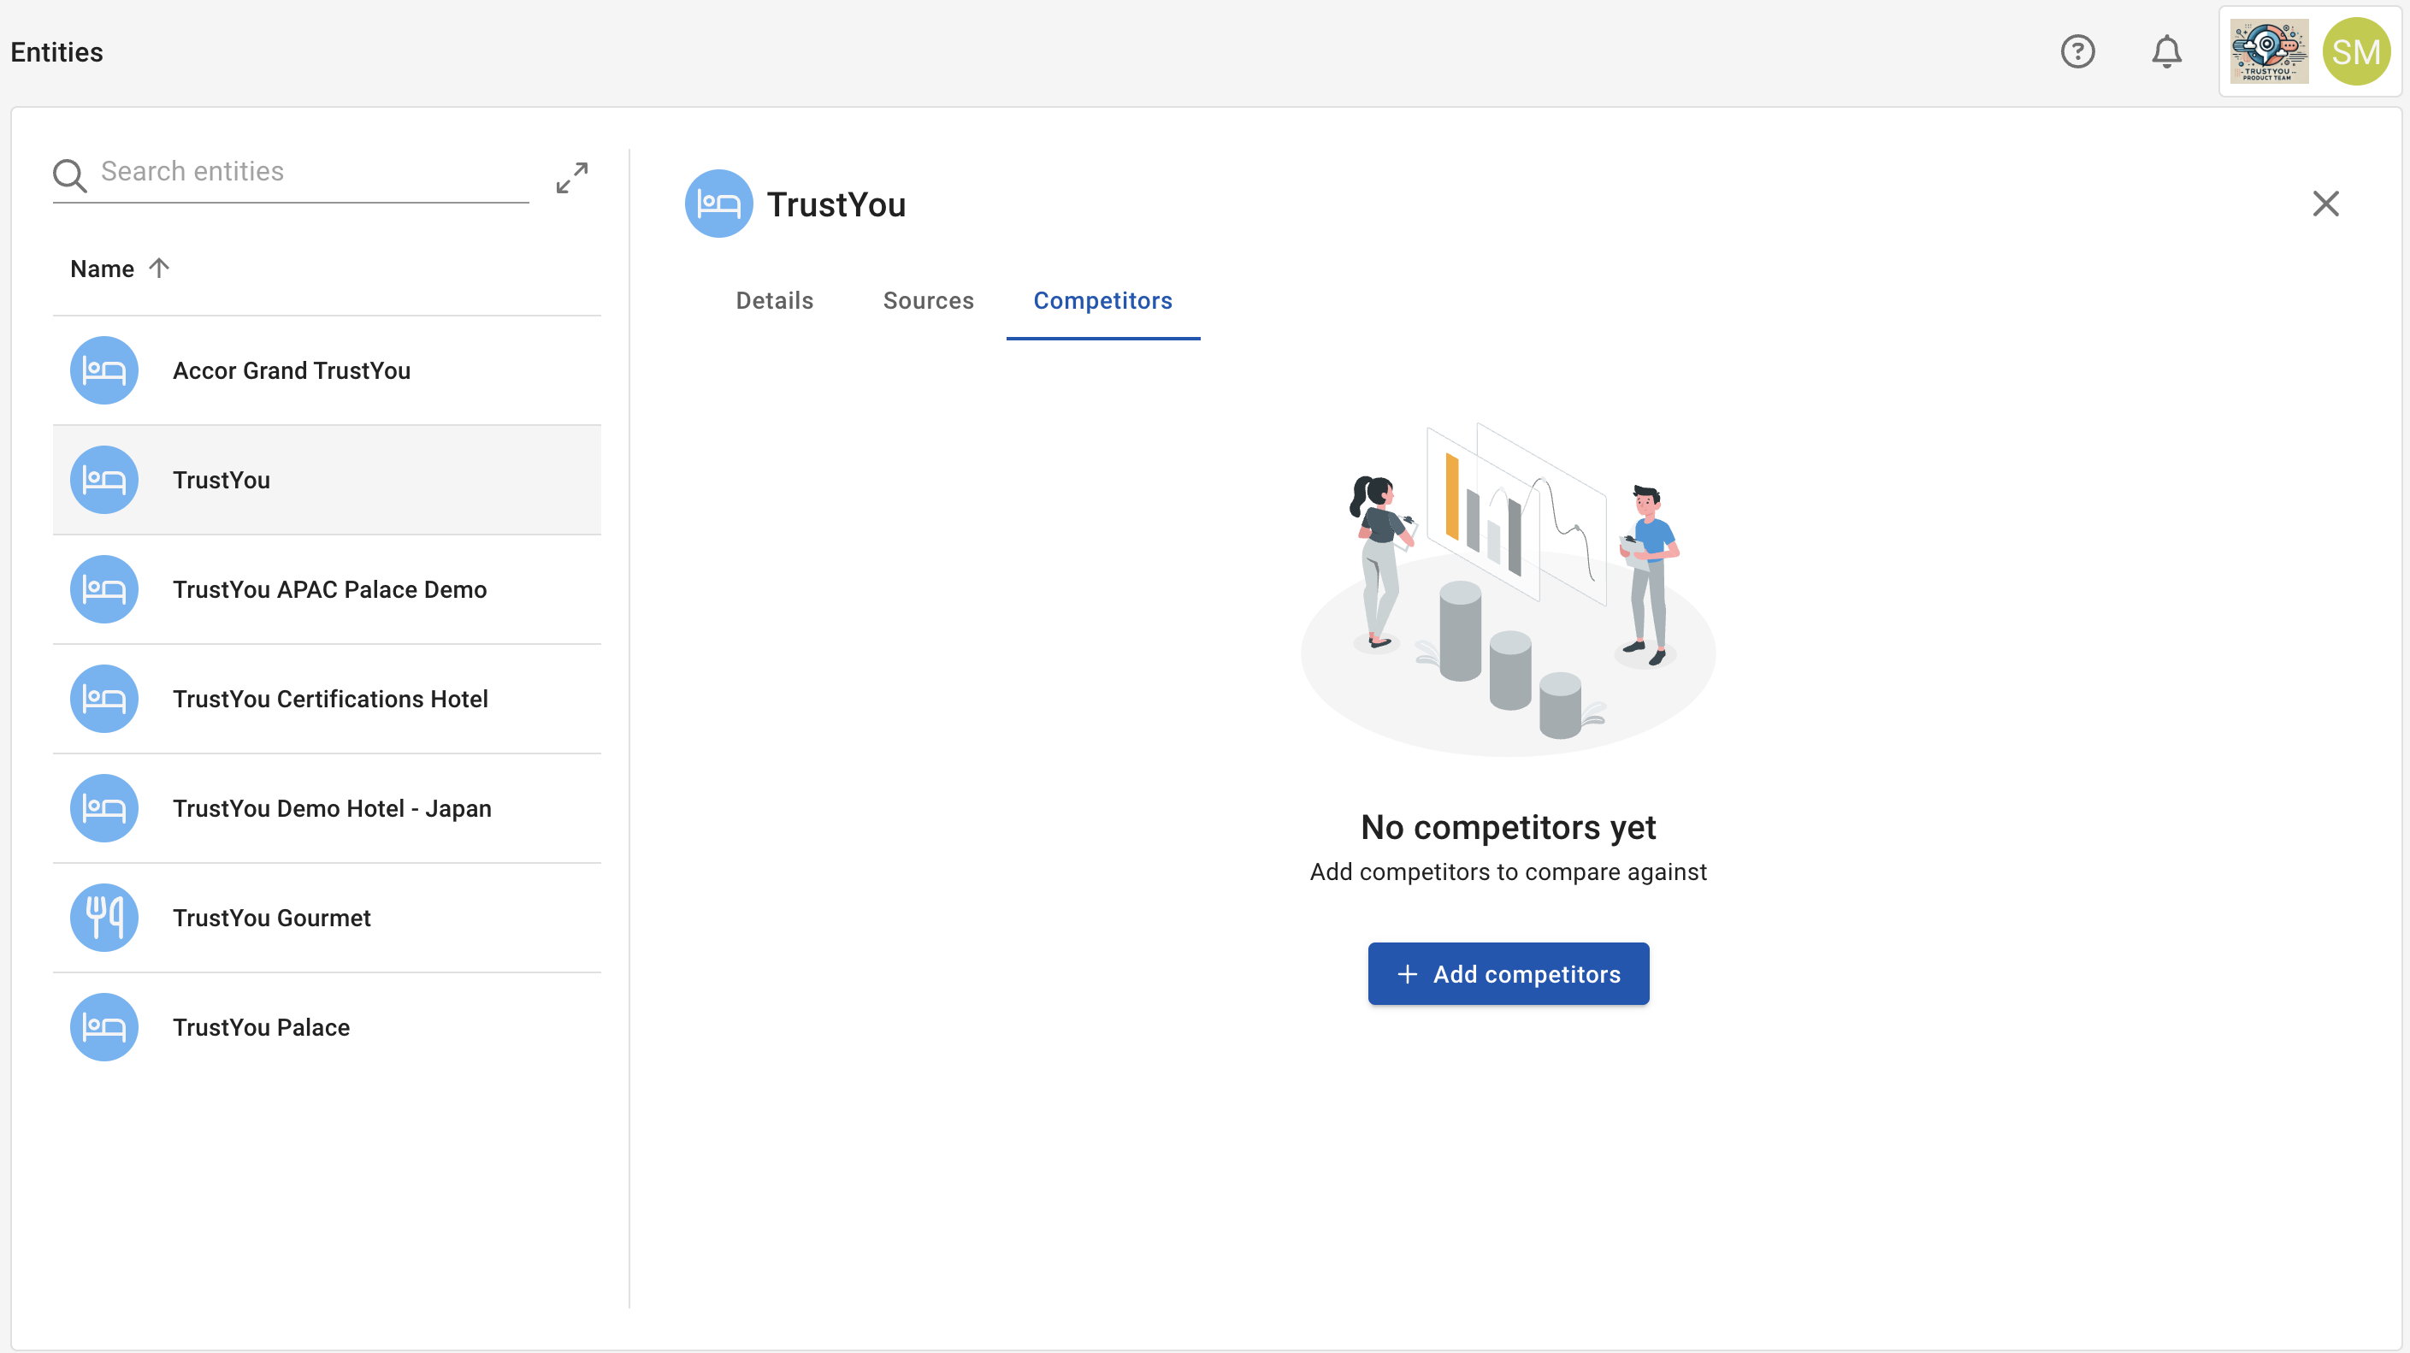Screen dimensions: 2410x1353
Task: Open TrustYou Demo Hotel - Japan
Action: click(x=327, y=808)
